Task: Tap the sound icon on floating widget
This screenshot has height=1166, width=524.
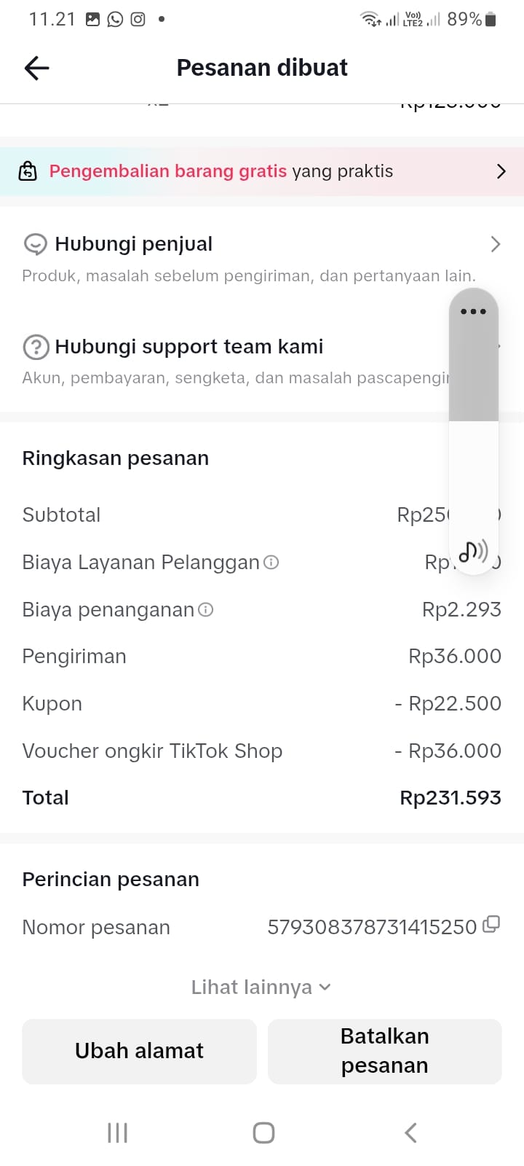Action: [x=473, y=552]
